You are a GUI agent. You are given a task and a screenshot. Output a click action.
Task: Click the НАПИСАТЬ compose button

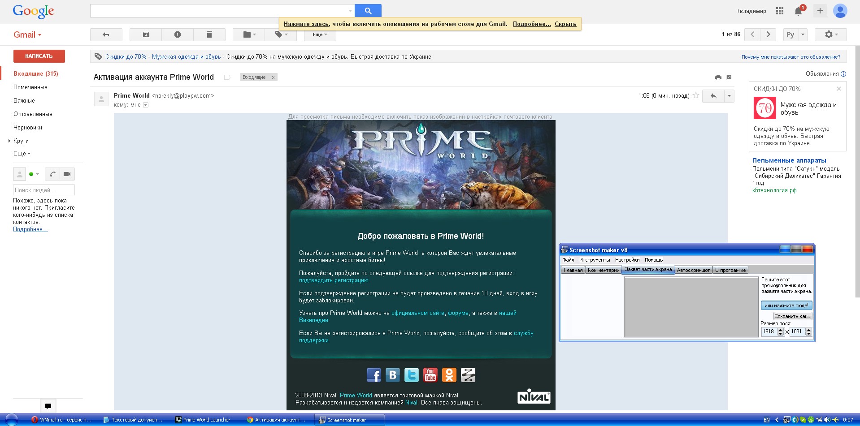tap(39, 56)
